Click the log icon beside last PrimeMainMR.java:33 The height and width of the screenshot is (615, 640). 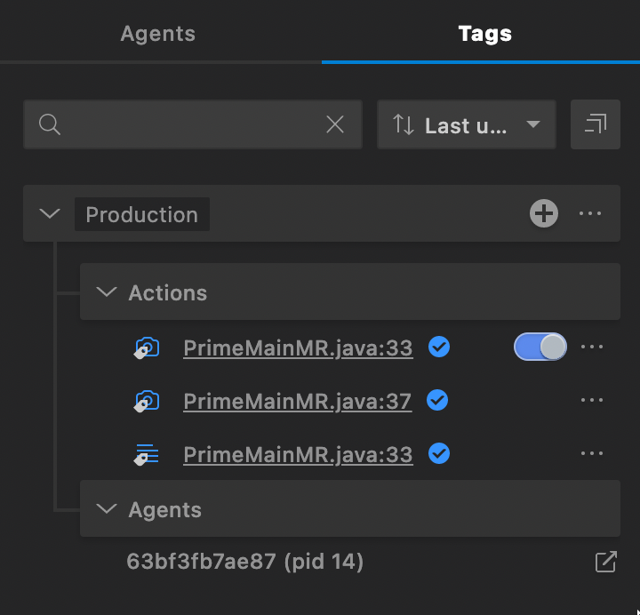pos(147,455)
